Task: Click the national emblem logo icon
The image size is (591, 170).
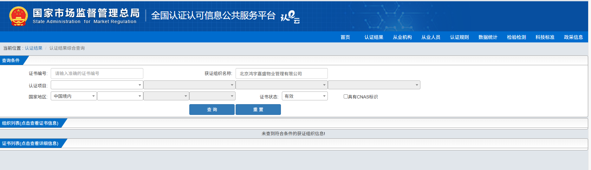Action: click(18, 16)
